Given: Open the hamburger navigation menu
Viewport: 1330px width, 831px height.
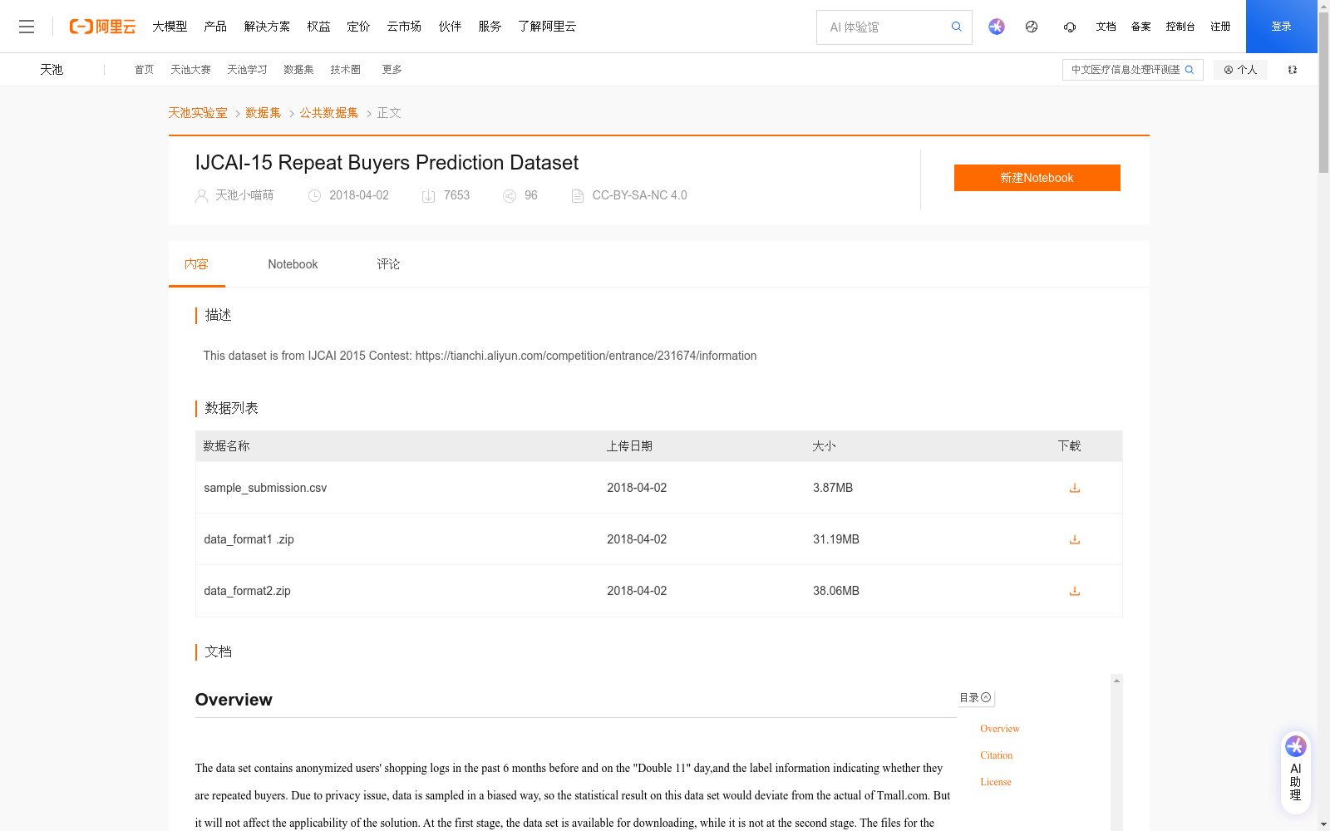Looking at the screenshot, I should pyautogui.click(x=27, y=27).
